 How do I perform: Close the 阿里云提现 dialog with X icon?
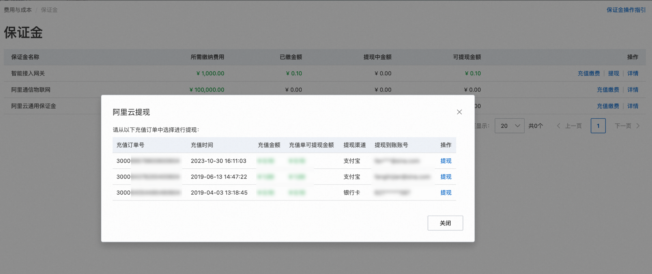click(x=459, y=112)
